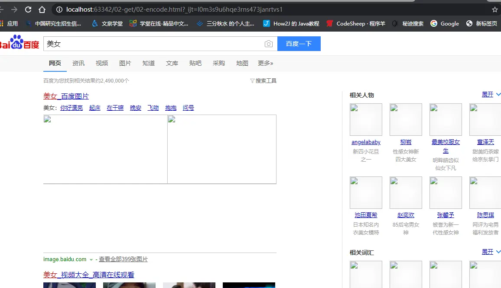Click the 飞吻 link
This screenshot has width=501, height=288.
[x=153, y=108]
